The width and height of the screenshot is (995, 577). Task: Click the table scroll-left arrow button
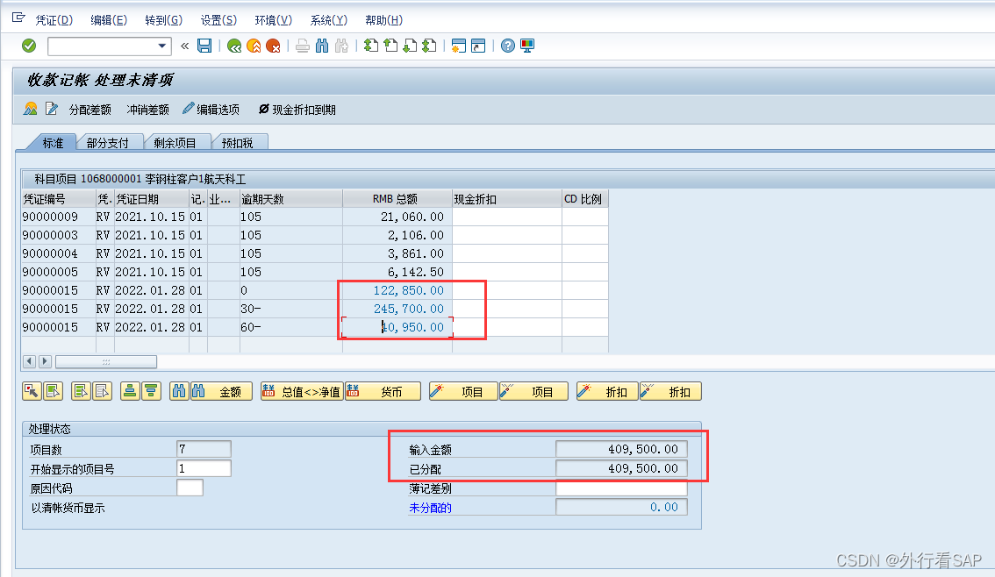click(29, 361)
